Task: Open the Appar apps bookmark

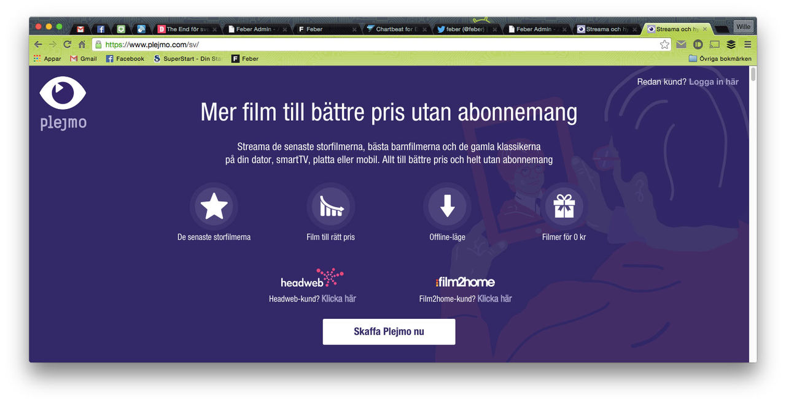Action: (47, 59)
